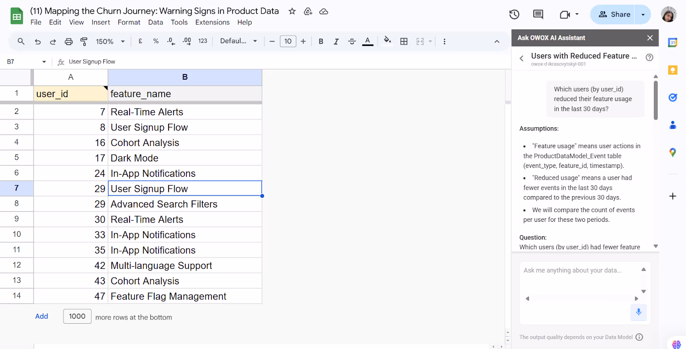Click Add to add more rows
This screenshot has width=686, height=349.
[42, 316]
